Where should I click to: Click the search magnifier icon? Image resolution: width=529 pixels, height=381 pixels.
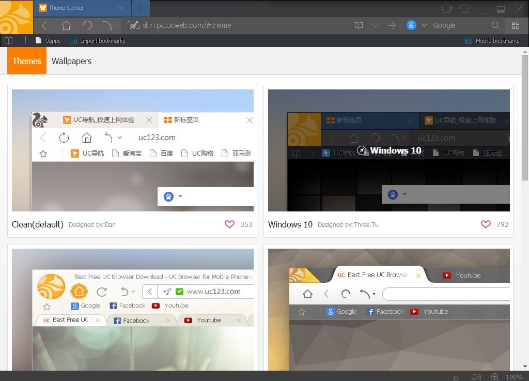pyautogui.click(x=495, y=25)
